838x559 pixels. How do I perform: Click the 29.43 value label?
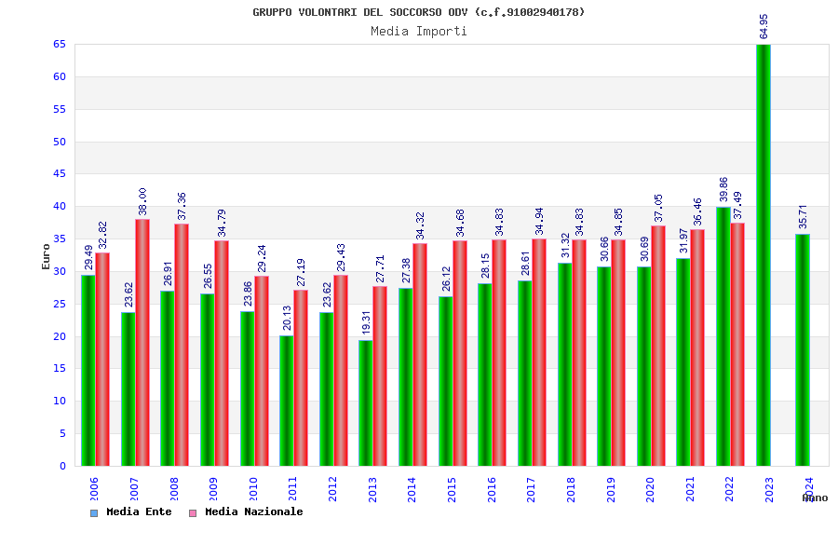[x=341, y=257]
